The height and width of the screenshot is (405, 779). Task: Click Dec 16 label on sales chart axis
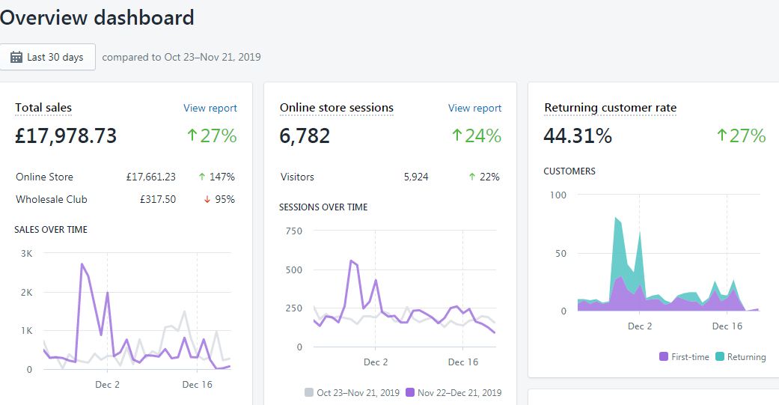pyautogui.click(x=198, y=385)
